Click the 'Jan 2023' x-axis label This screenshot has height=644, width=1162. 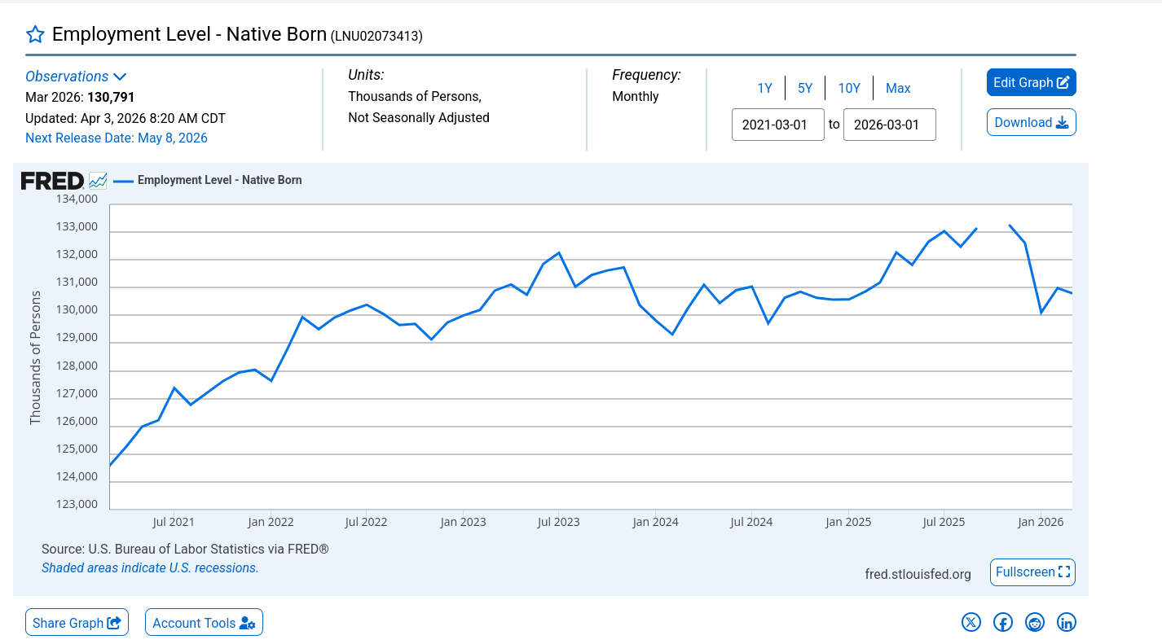[463, 522]
